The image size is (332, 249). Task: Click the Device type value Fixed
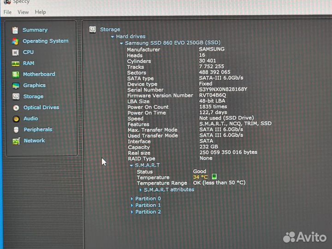coord(205,83)
